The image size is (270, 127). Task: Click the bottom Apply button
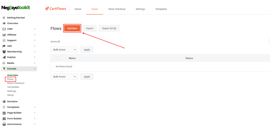pyautogui.click(x=87, y=76)
